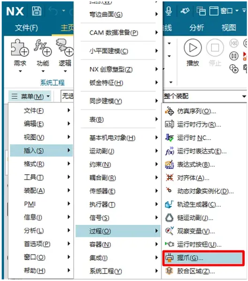Open 编辑(E) menu item
The height and width of the screenshot is (281, 248).
point(41,124)
